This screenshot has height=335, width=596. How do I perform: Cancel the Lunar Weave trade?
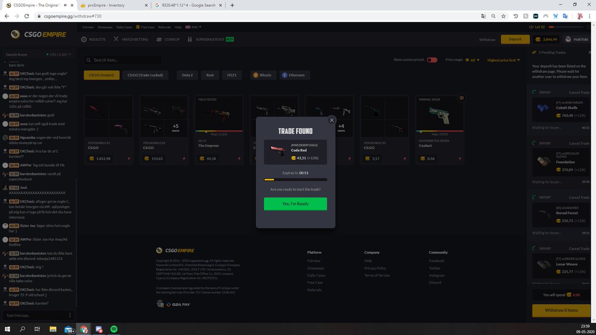pyautogui.click(x=579, y=249)
